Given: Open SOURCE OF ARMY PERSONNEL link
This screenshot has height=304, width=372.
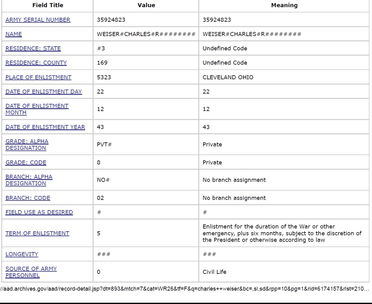Looking at the screenshot, I should [31, 272].
